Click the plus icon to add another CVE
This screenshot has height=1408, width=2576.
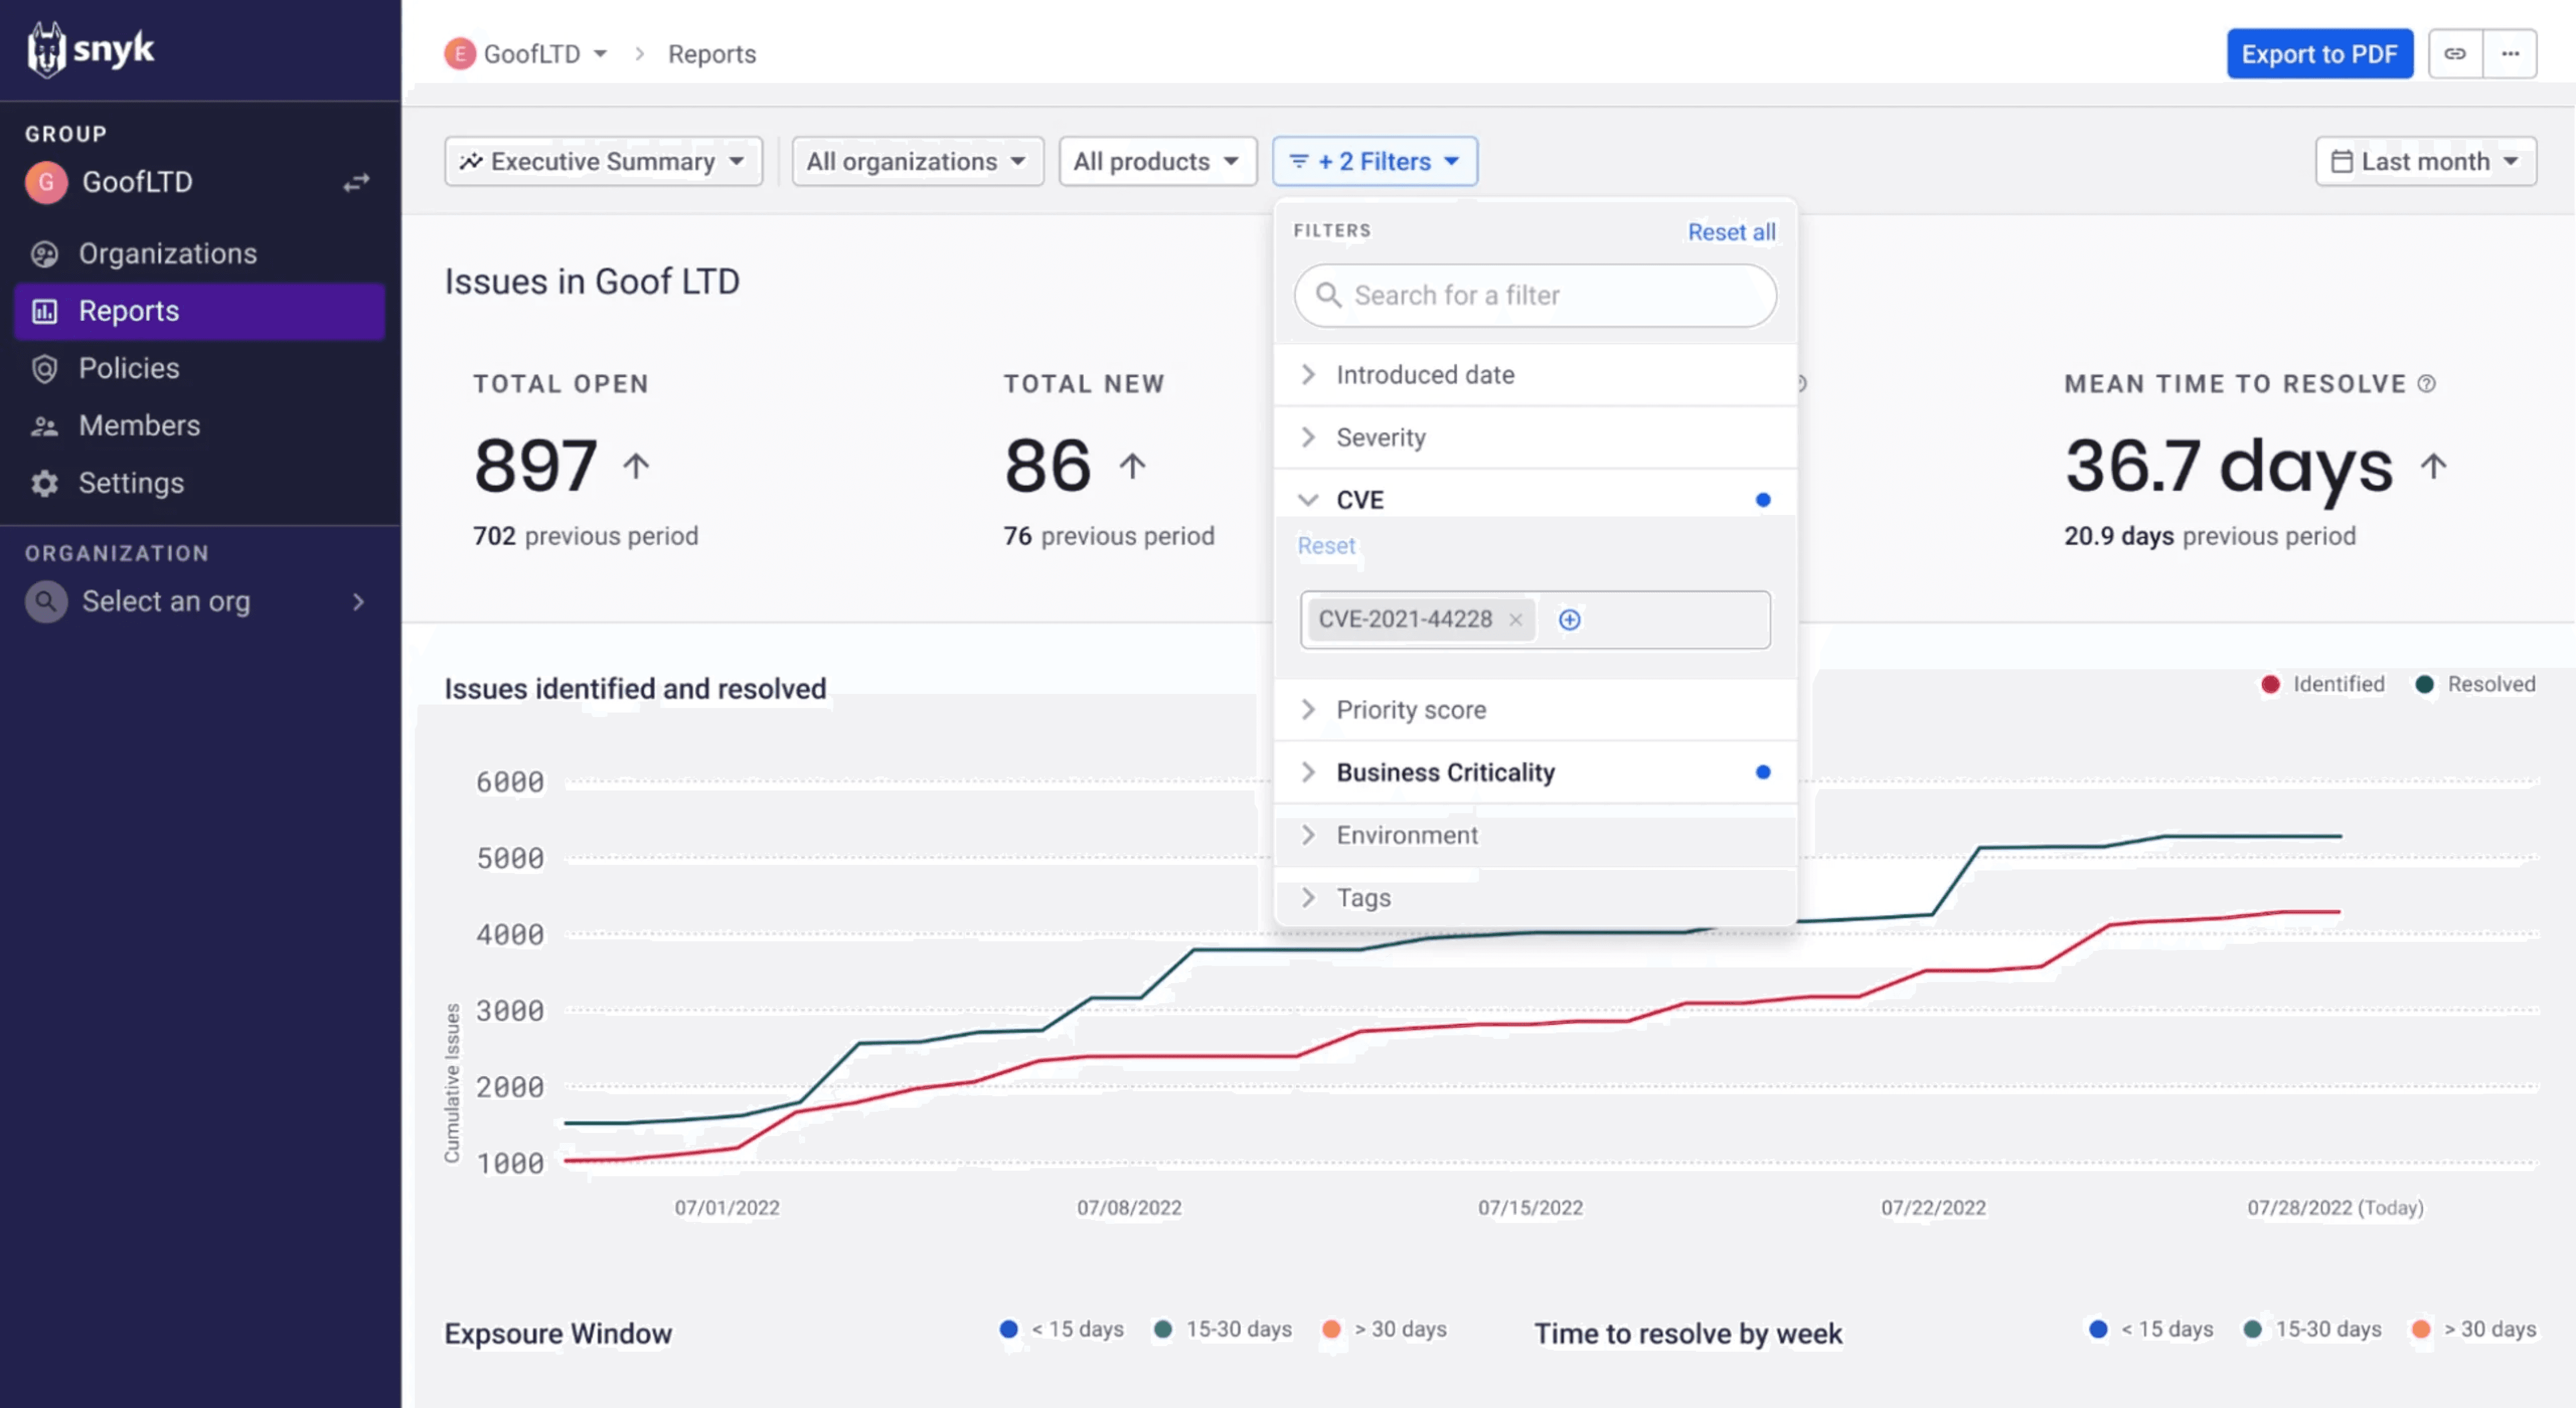(x=1570, y=620)
